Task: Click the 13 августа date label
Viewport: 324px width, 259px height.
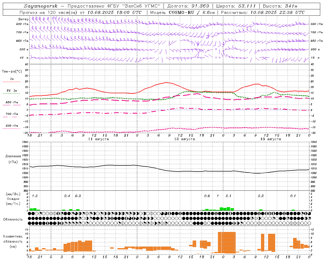Action: click(x=271, y=139)
